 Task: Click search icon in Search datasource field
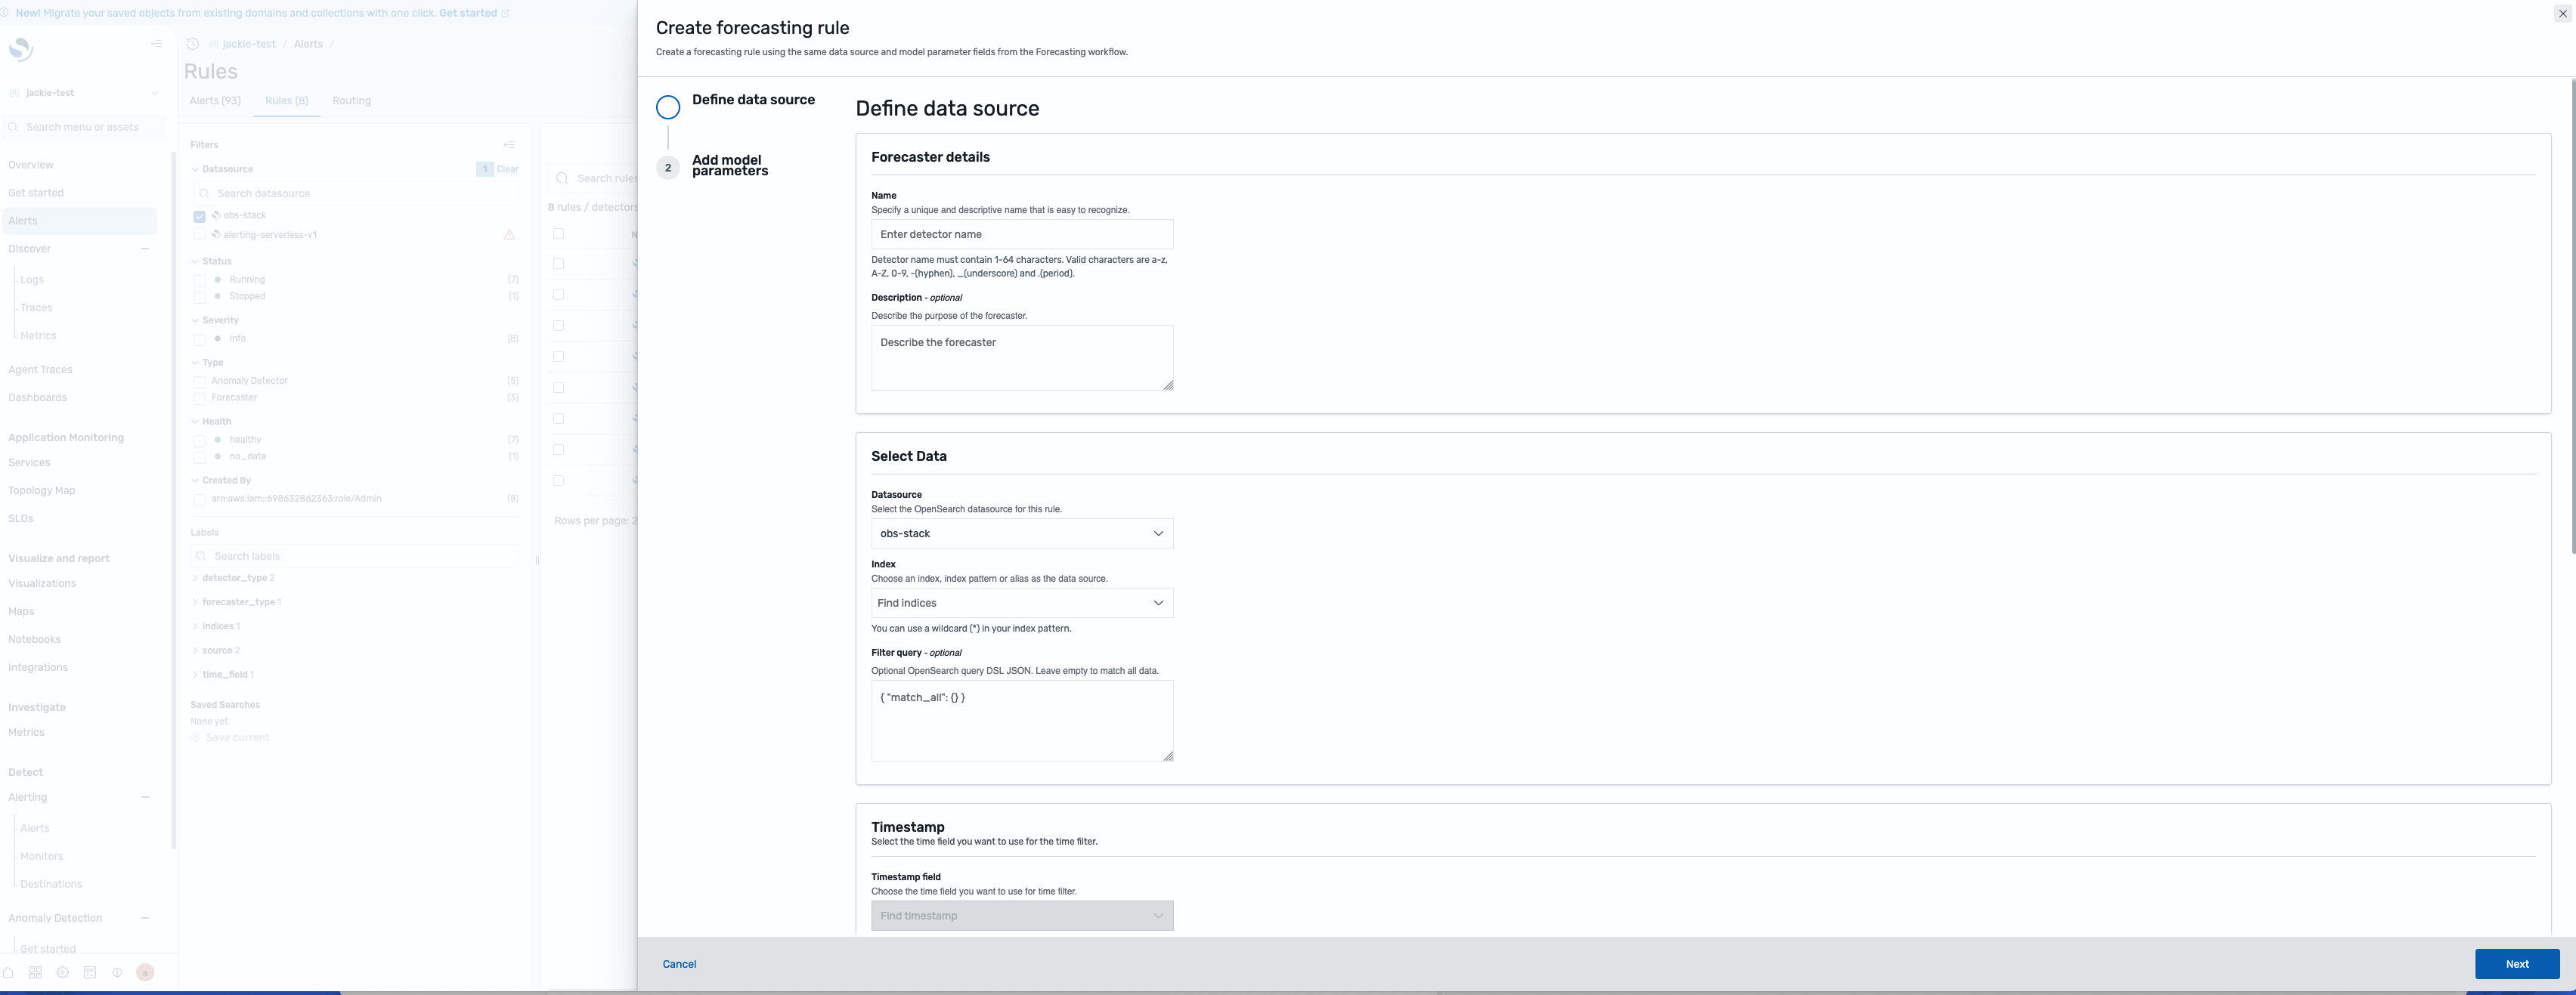[x=204, y=194]
